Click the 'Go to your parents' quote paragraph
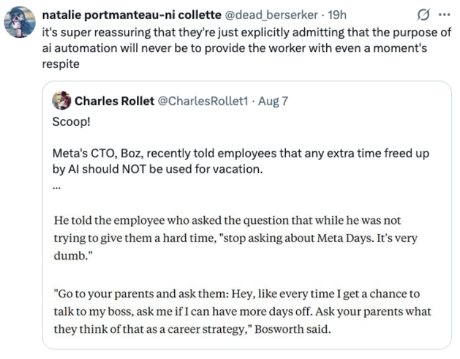 pyautogui.click(x=242, y=311)
